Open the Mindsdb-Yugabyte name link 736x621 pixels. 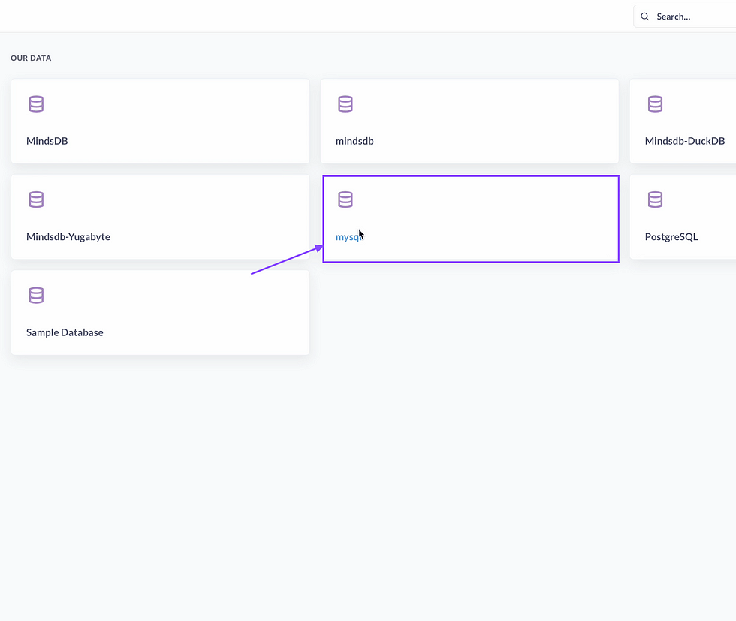point(68,237)
